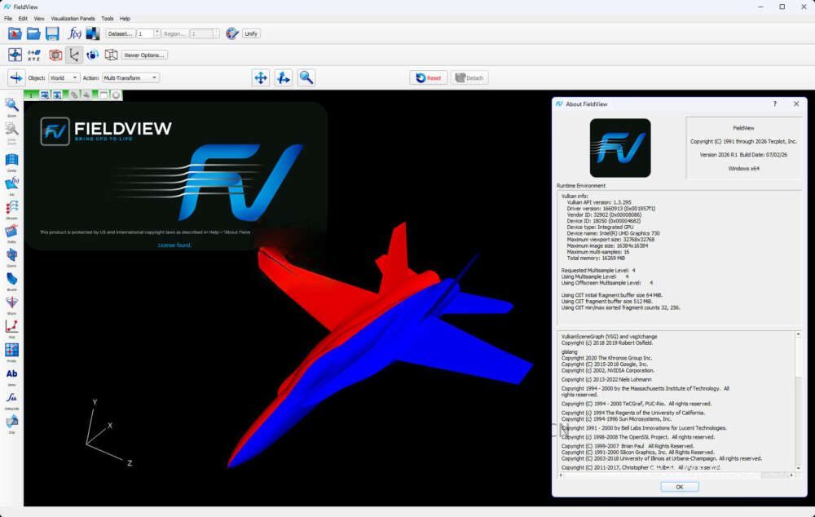Toggle the chain link icon on viewport toolbar

(x=75, y=95)
